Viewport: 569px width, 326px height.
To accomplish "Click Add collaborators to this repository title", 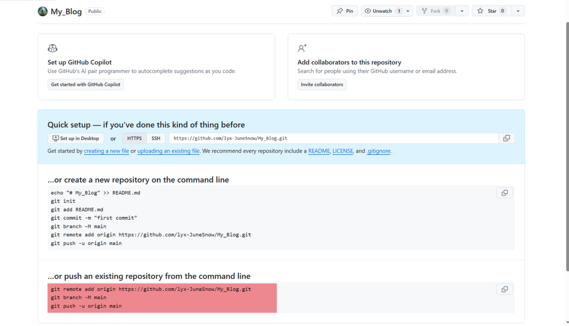I will 349,62.
